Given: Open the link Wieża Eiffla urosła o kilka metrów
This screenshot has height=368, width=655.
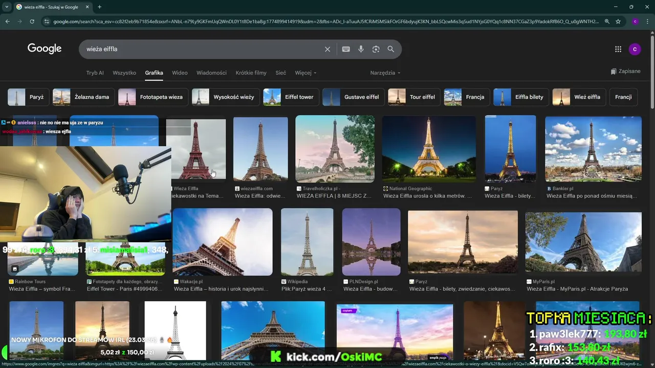Looking at the screenshot, I should point(427,196).
